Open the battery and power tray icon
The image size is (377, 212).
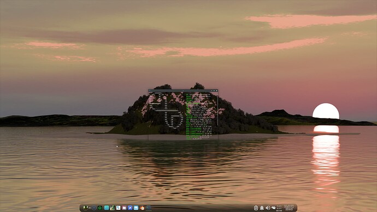point(256,208)
